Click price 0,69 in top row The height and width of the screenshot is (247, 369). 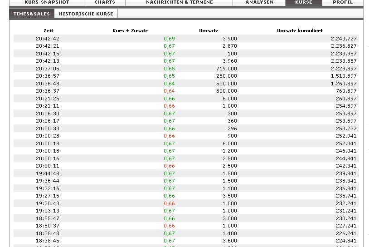tap(169, 39)
